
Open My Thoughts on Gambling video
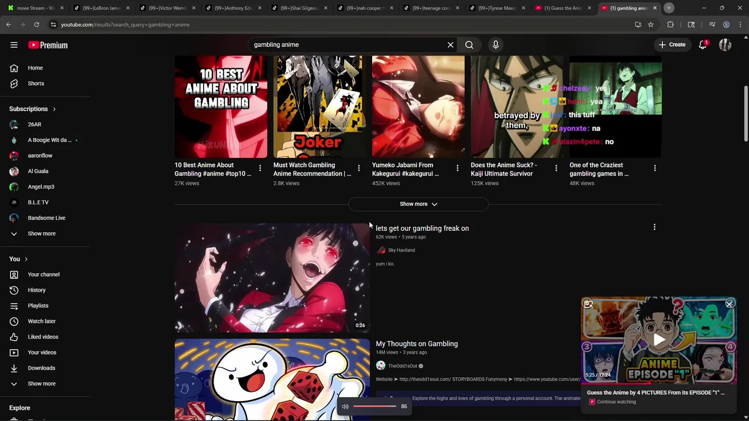(x=417, y=344)
